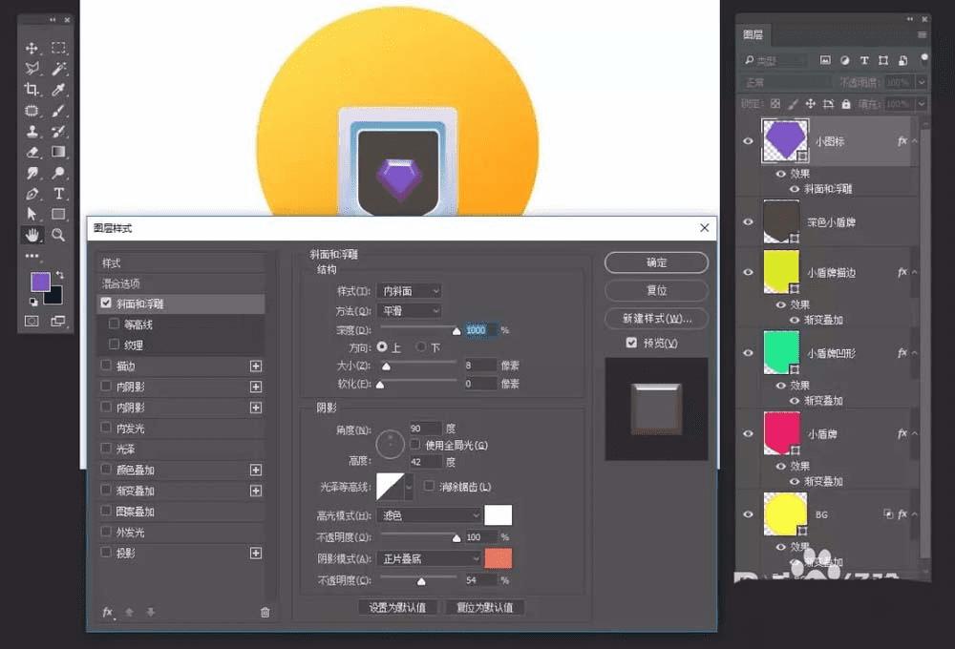This screenshot has height=649, width=955.
Task: Click the 复位 reset button
Action: (656, 290)
